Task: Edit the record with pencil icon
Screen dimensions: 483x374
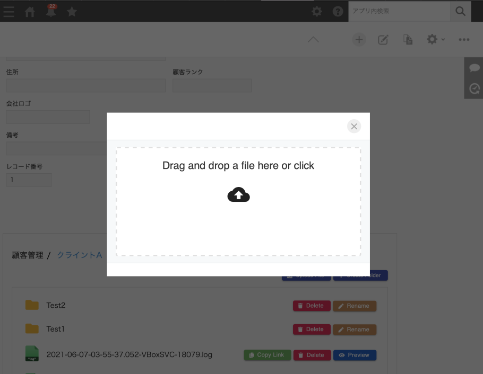Action: [x=383, y=40]
